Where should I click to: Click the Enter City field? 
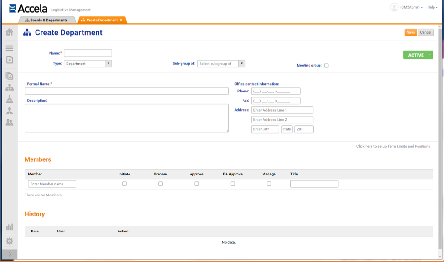click(265, 129)
